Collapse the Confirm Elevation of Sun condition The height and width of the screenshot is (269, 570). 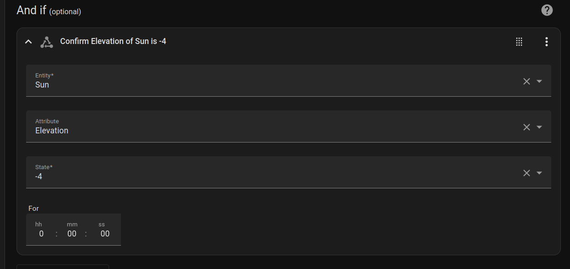28,42
